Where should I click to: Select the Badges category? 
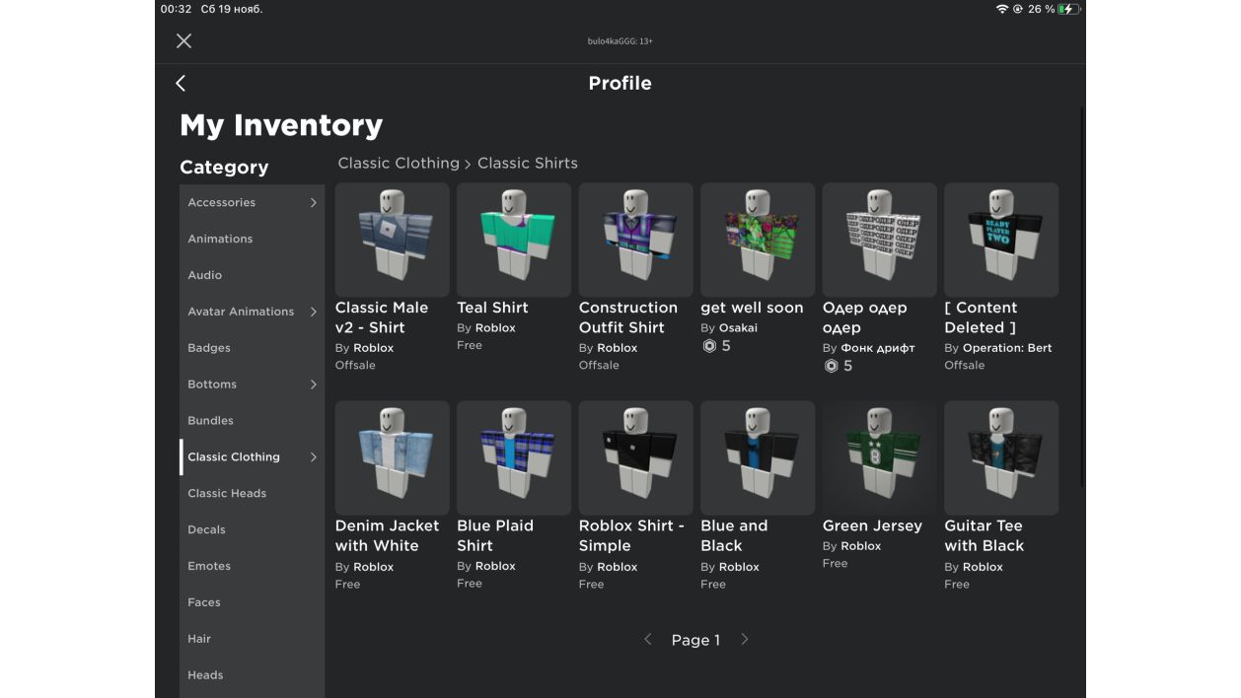[252, 348]
